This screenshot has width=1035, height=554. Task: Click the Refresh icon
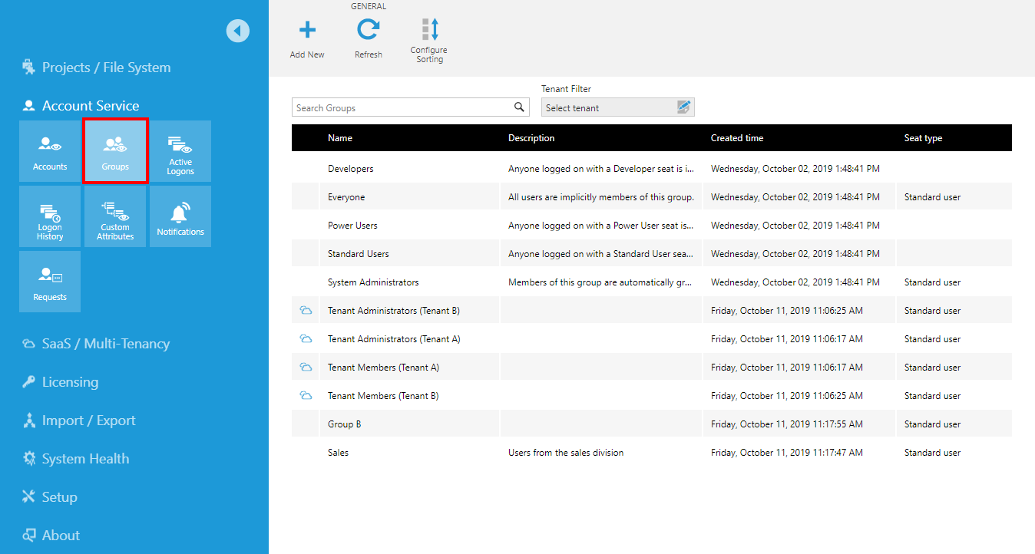click(369, 30)
